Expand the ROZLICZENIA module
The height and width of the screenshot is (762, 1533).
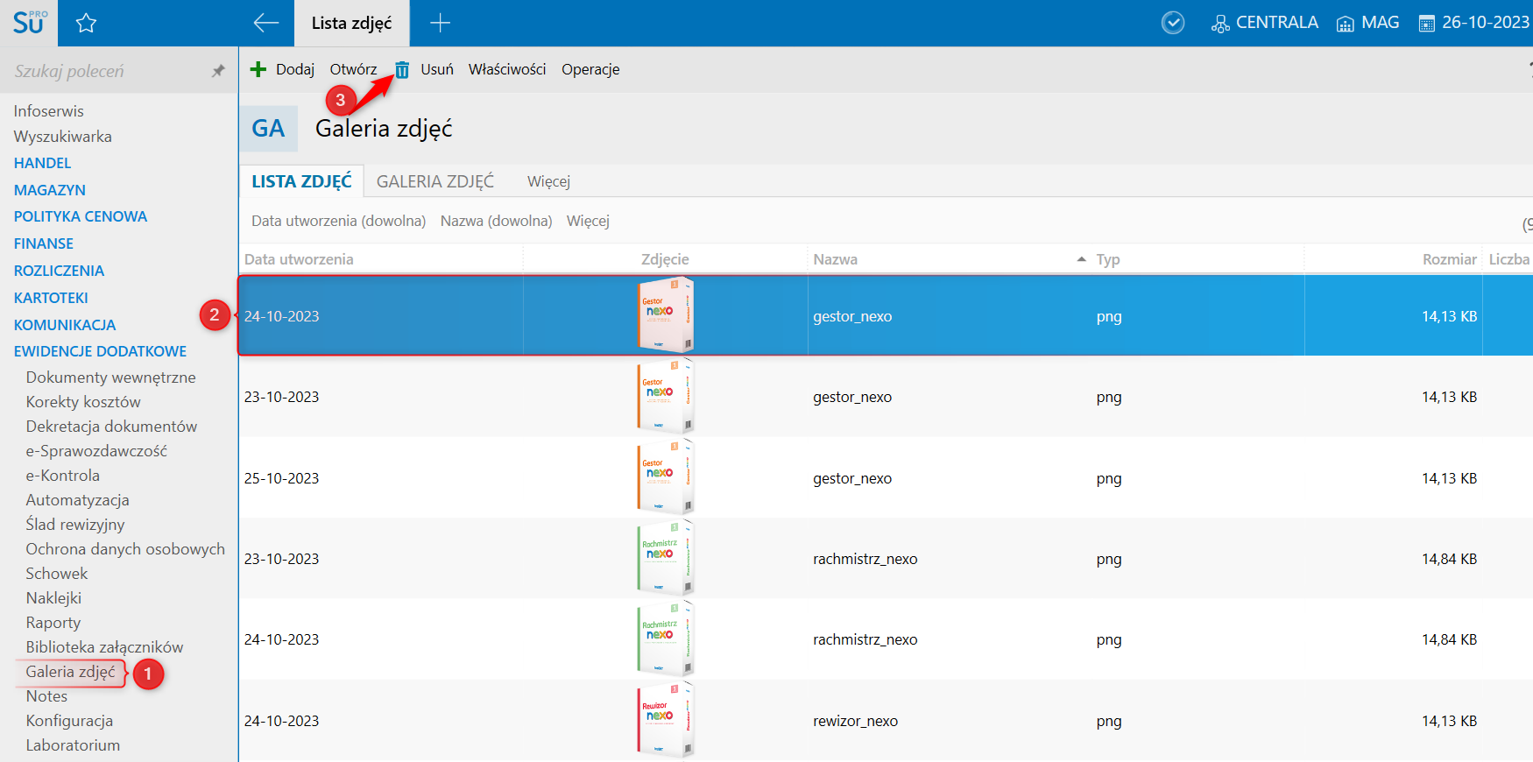(59, 271)
